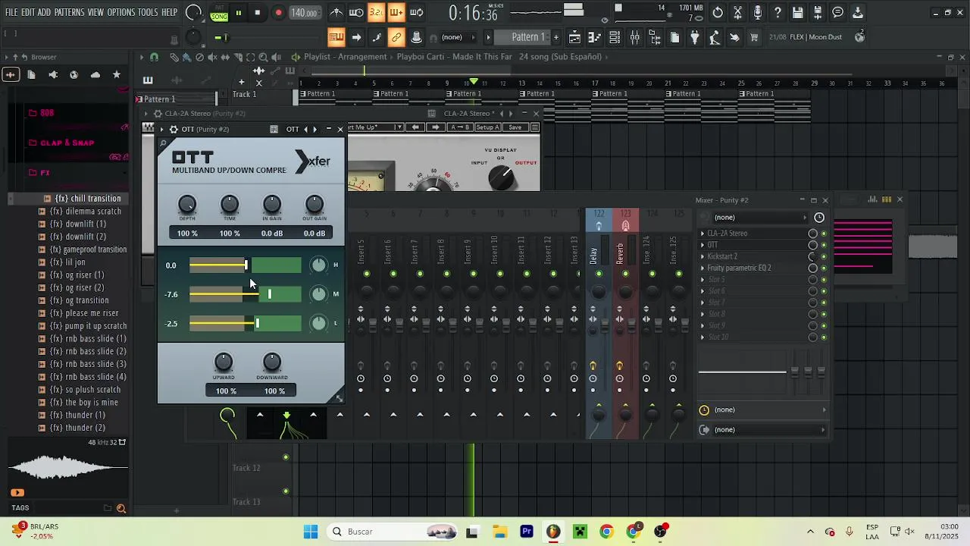Open the HELP menu
This screenshot has width=970, height=546.
[169, 12]
